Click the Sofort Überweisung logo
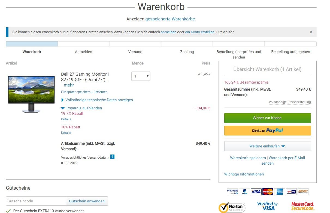Screen dimensions: 330x213 click(303, 192)
